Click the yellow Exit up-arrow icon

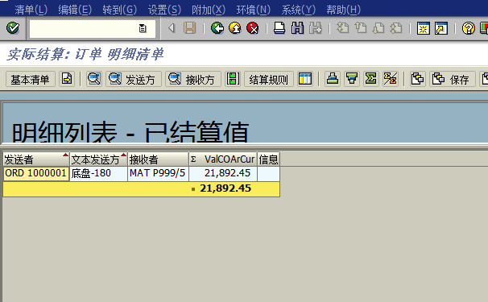click(x=235, y=28)
